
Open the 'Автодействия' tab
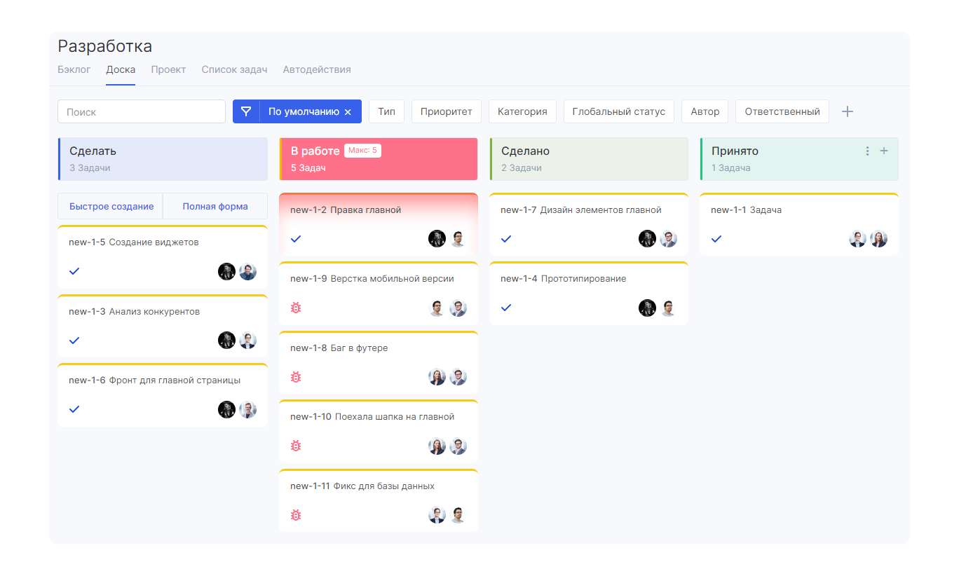pyautogui.click(x=317, y=69)
